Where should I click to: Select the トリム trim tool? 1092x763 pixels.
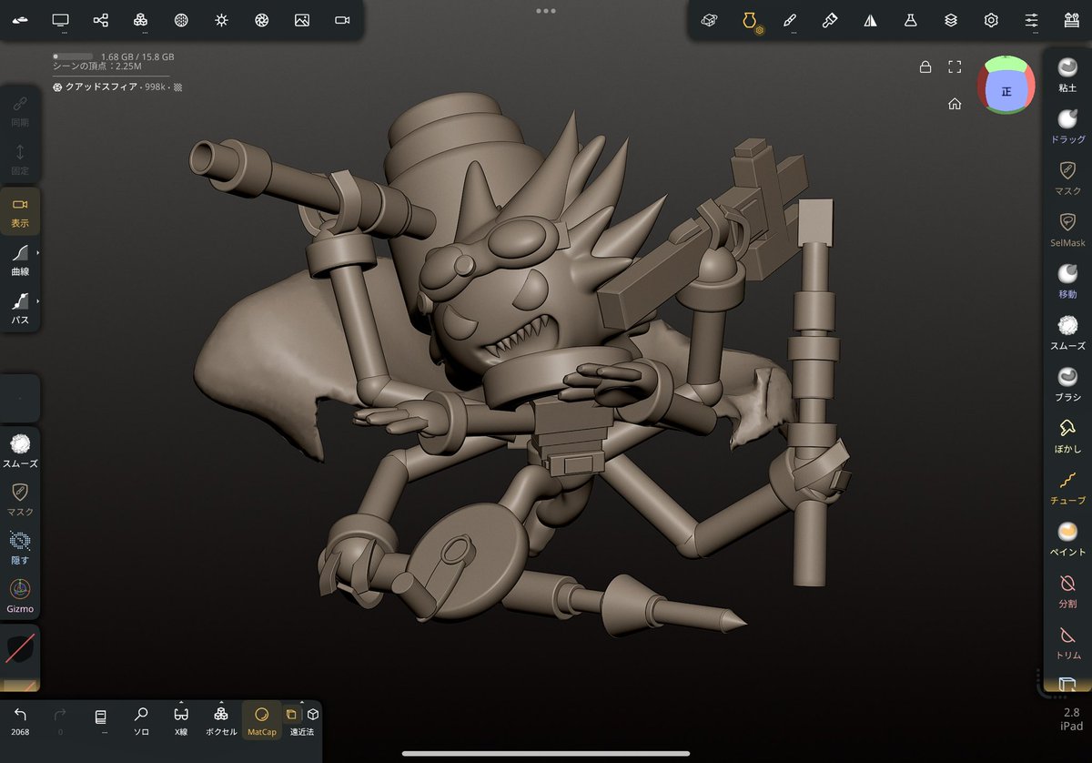[x=1068, y=642]
